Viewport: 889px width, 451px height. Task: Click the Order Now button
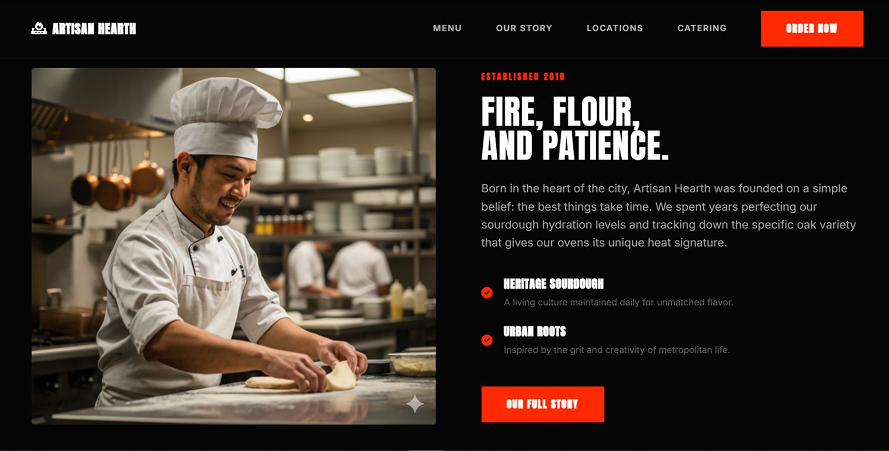812,28
